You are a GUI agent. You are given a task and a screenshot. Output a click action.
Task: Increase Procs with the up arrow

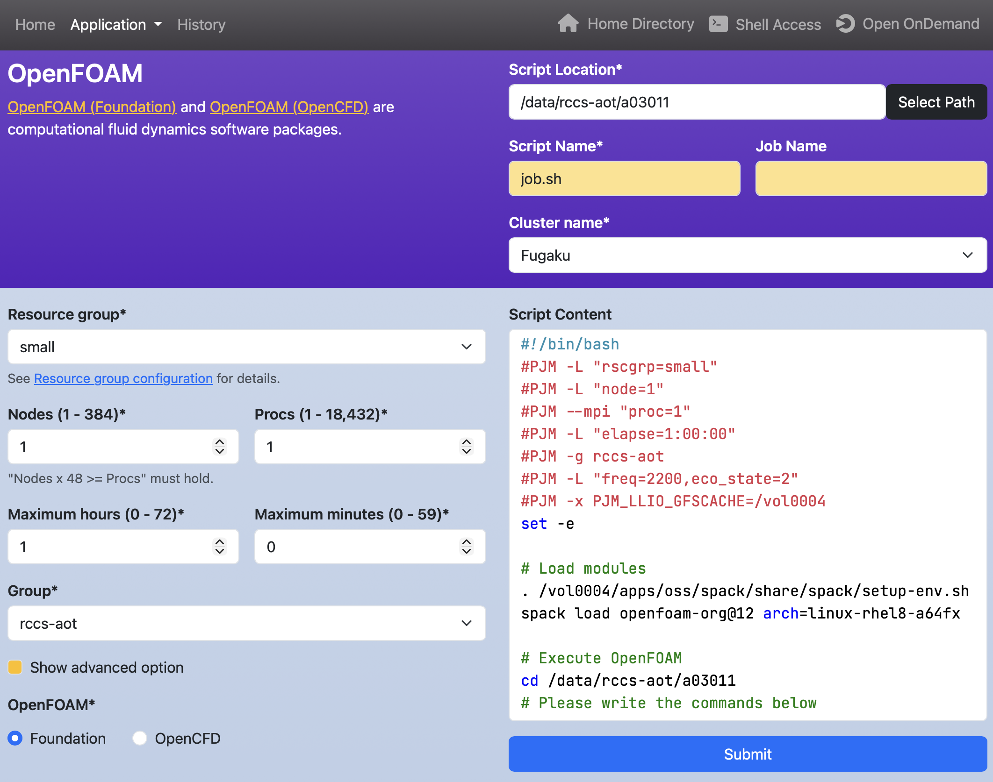tap(467, 441)
